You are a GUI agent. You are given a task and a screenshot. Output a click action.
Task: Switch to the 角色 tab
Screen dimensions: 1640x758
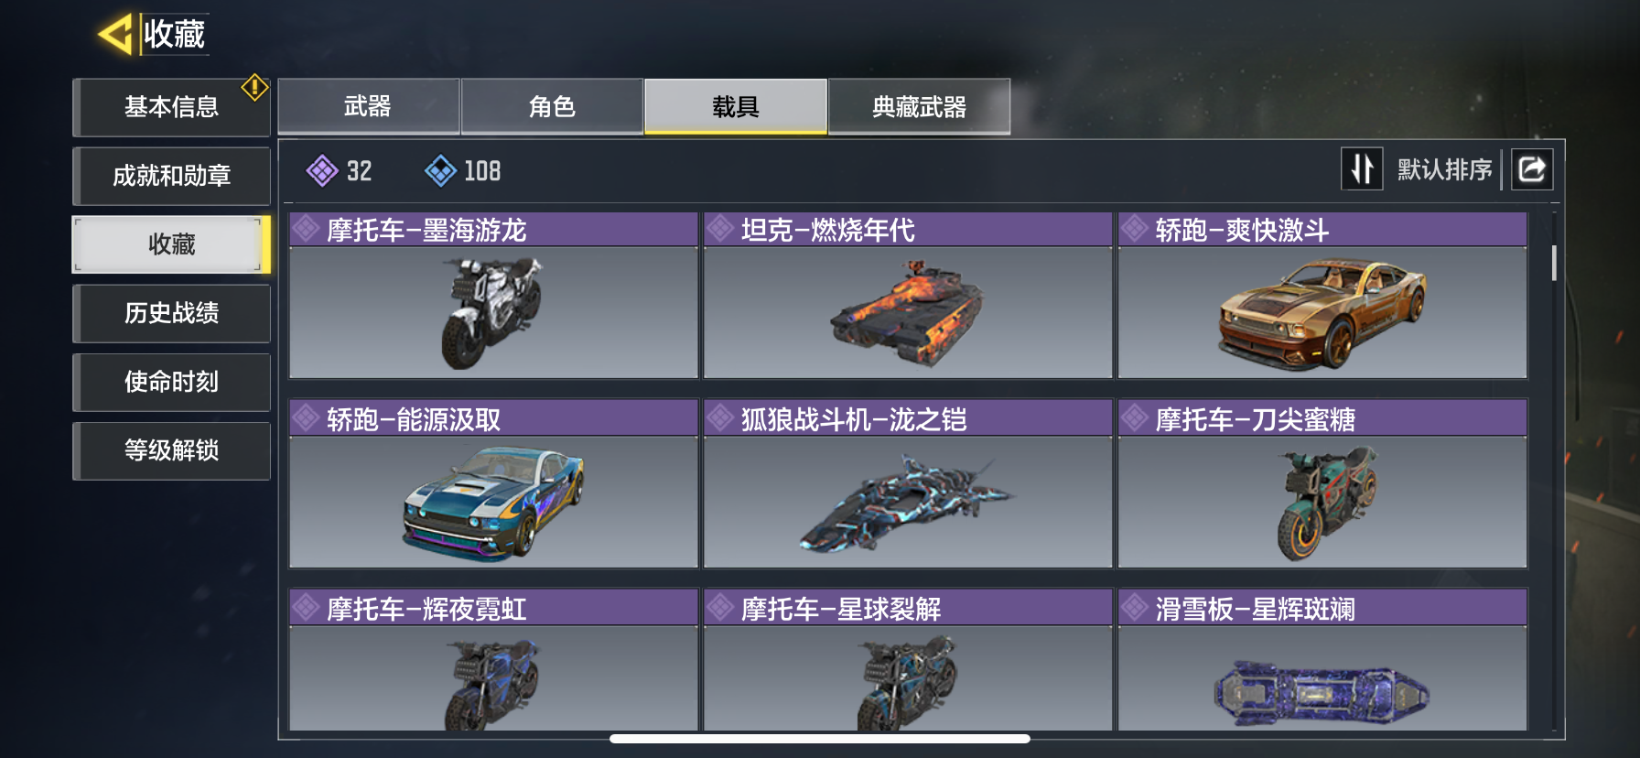click(552, 107)
